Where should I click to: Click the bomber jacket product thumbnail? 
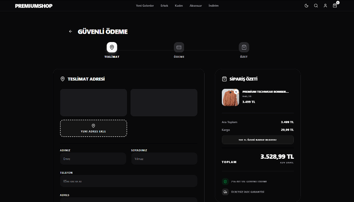tap(230, 97)
